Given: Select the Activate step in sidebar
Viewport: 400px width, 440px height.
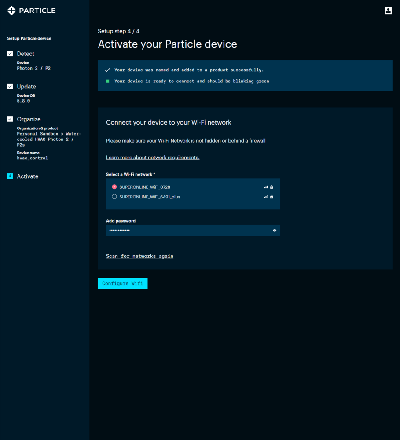Looking at the screenshot, I should (x=28, y=176).
